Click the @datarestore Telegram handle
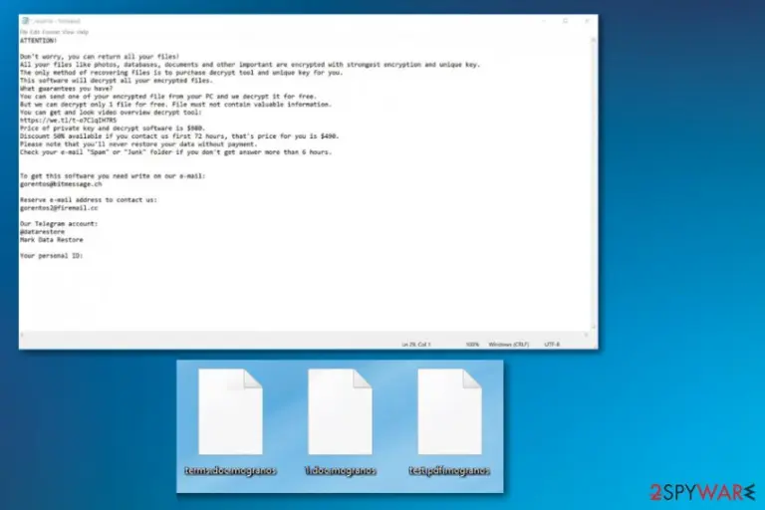765x510 pixels. (x=43, y=232)
